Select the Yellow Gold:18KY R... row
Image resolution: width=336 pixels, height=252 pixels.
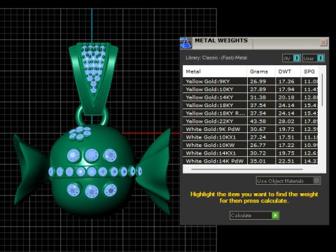(250, 113)
